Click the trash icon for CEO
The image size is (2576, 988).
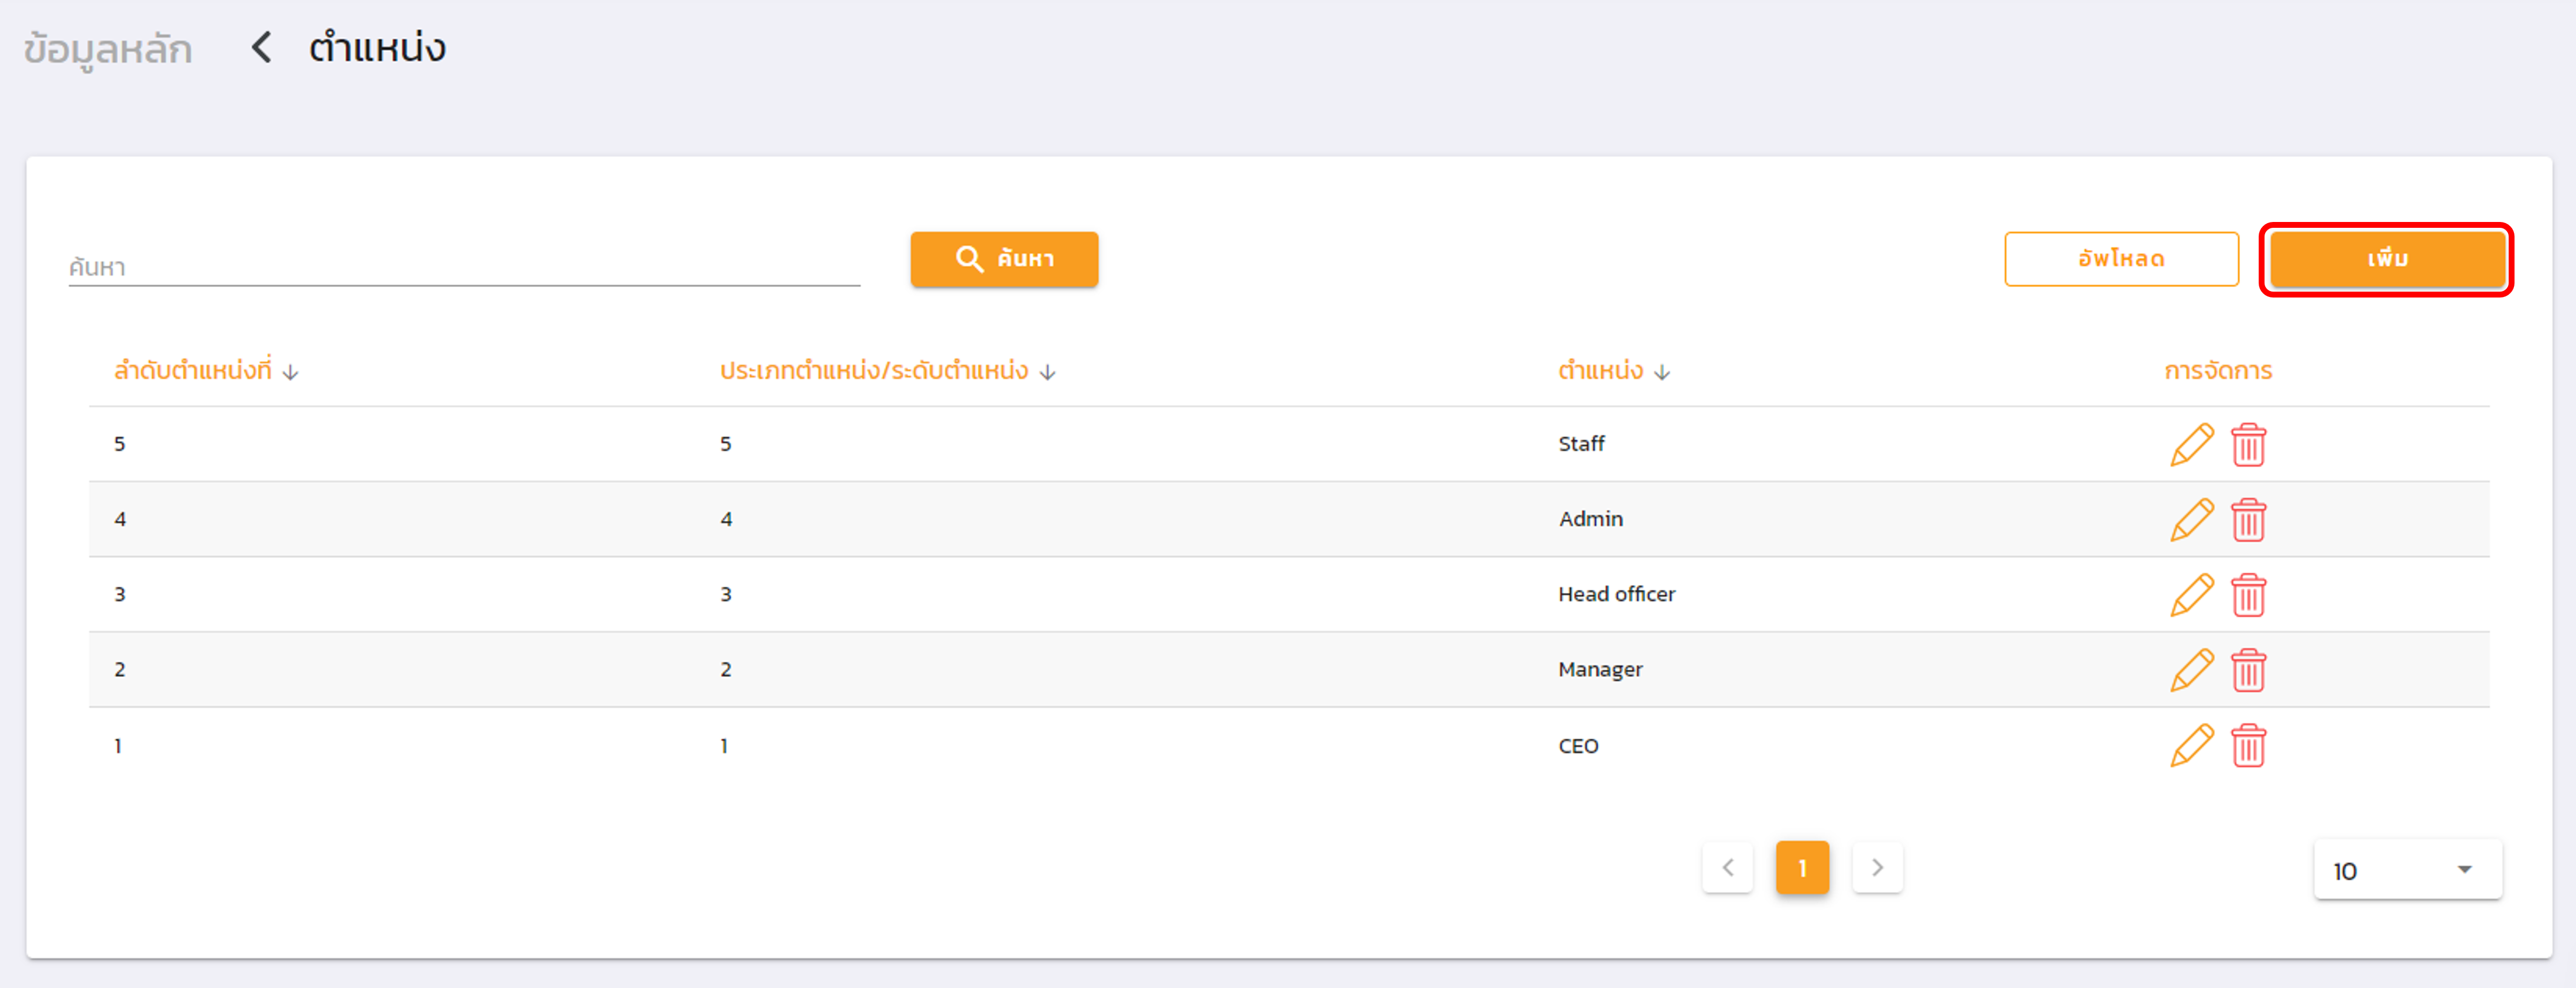tap(2248, 746)
